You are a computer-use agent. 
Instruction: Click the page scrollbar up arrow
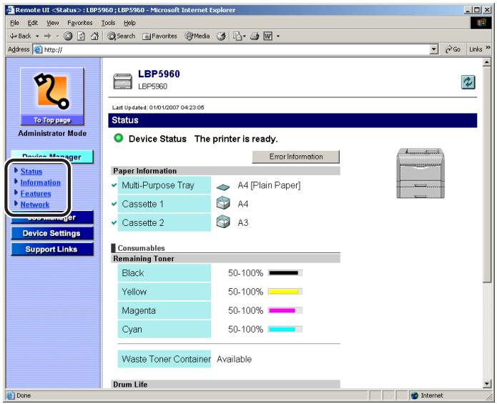coord(487,62)
